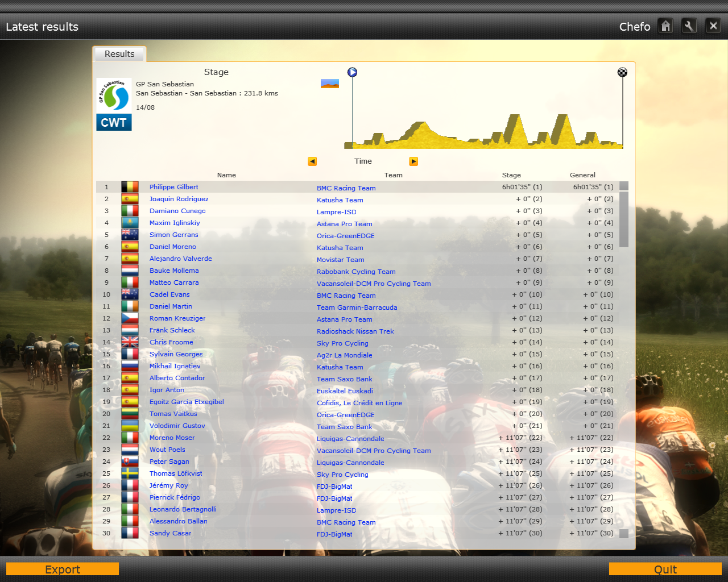Open Radioshack Nissan Trek team link
Viewport: 728px width, 582px height.
coord(355,331)
